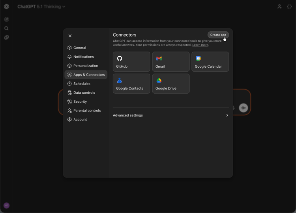296x213 pixels.
Task: Follow the Learn more link
Action: (200, 45)
